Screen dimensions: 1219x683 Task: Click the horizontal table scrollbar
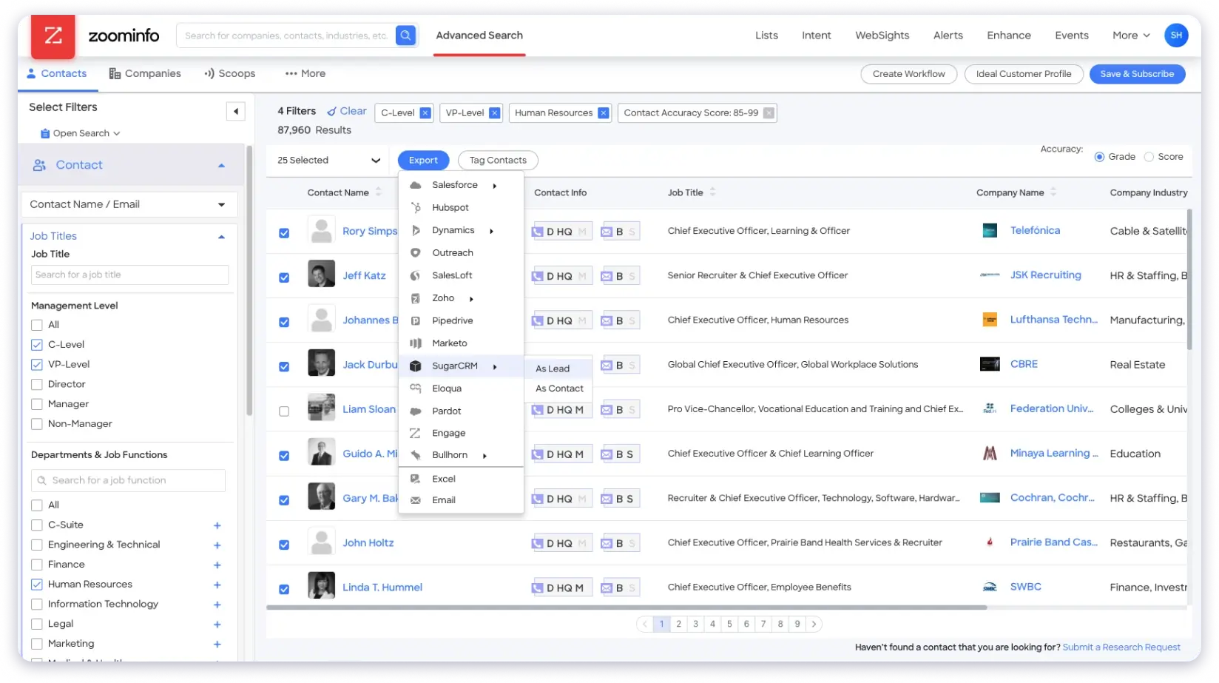coord(627,608)
